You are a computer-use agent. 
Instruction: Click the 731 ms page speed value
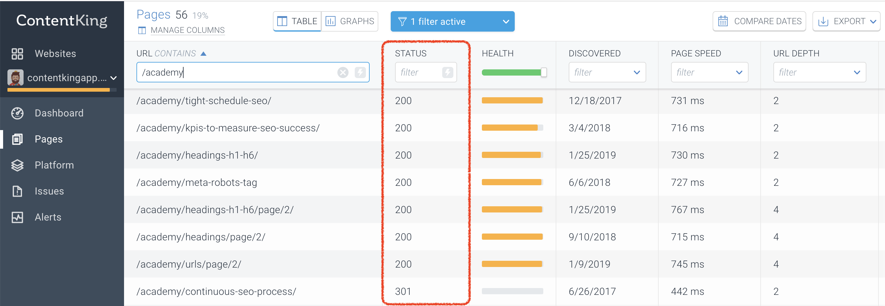pos(687,101)
